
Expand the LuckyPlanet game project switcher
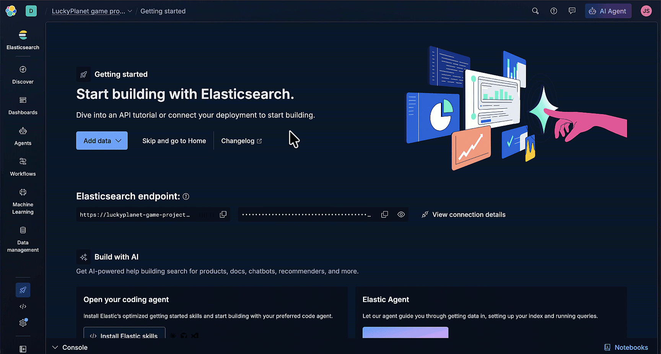pyautogui.click(x=92, y=11)
